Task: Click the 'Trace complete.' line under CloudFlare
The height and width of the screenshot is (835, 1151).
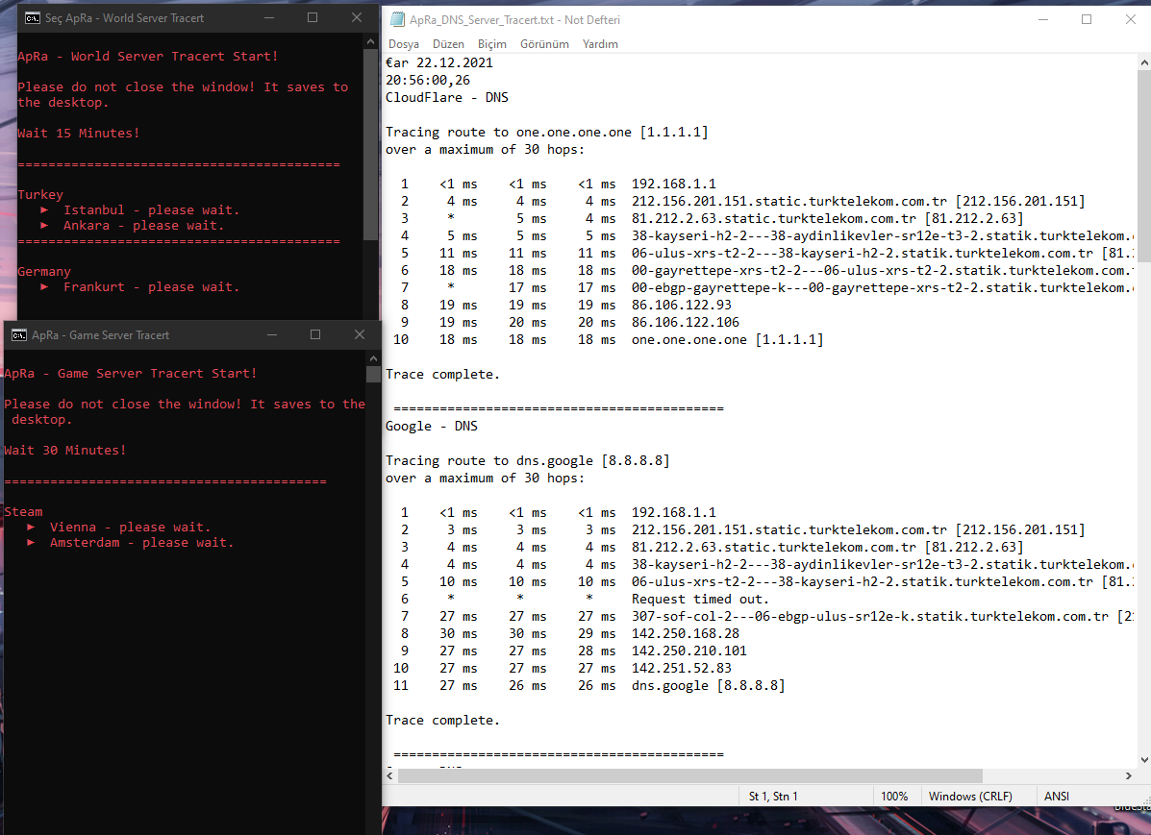Action: [x=442, y=374]
